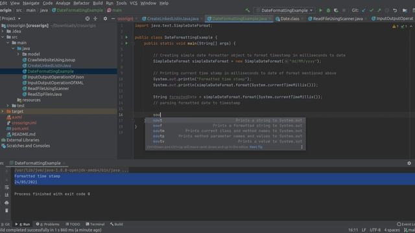Rollback changes with undo arrow icon
The height and width of the screenshot is (233, 415).
395,10
